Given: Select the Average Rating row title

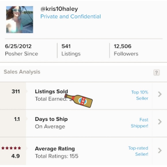Looking at the screenshot, I should click(x=55, y=149).
